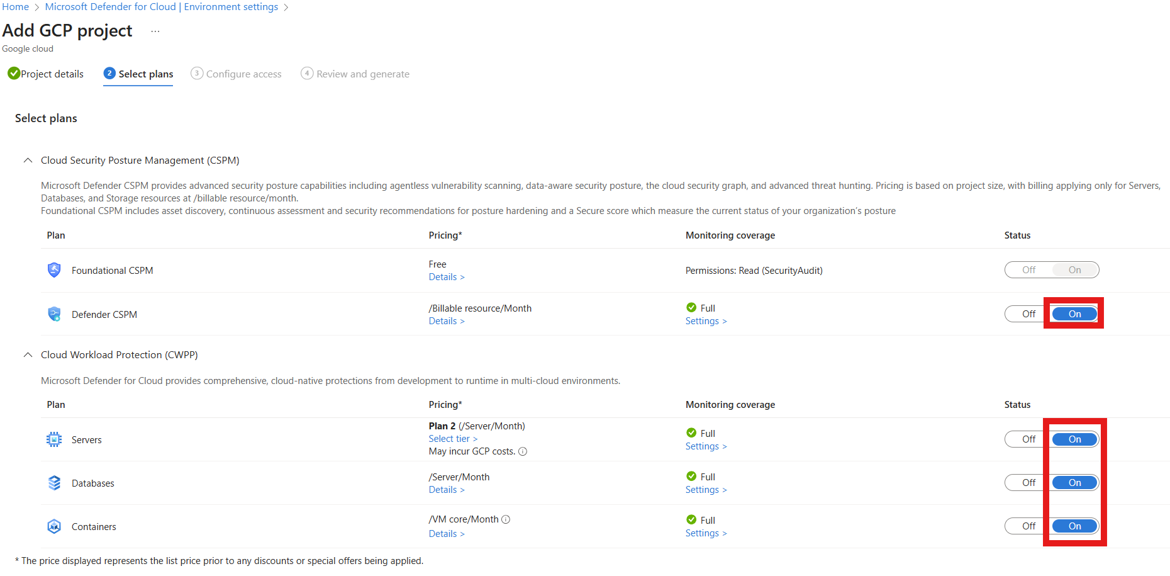
Task: Switch the Servers plan to Off
Action: click(1028, 439)
